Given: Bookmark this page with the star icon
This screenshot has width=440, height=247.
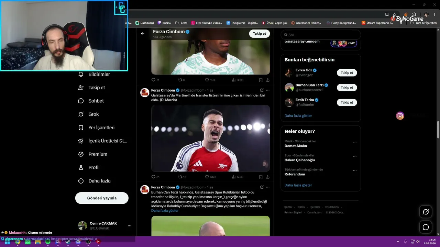Looking at the screenshot, I should [394, 14].
